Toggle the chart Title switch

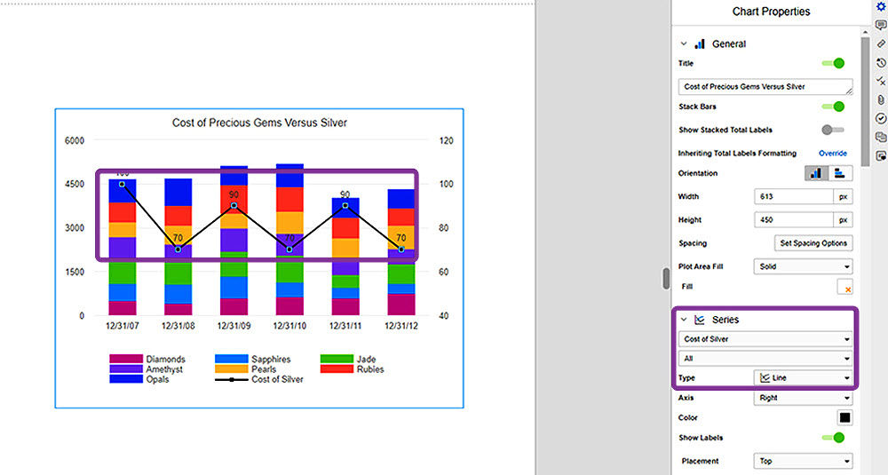833,64
